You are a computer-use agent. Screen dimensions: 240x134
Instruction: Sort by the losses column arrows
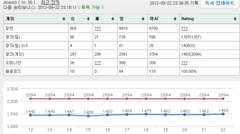tap(113, 19)
